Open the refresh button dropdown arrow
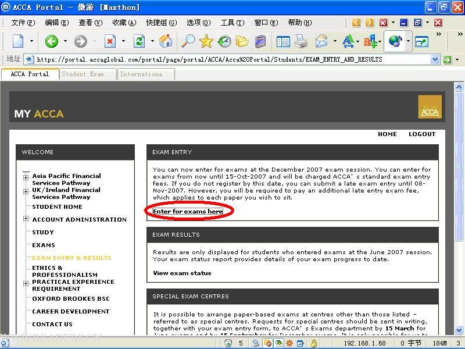The height and width of the screenshot is (349, 465). tap(152, 41)
